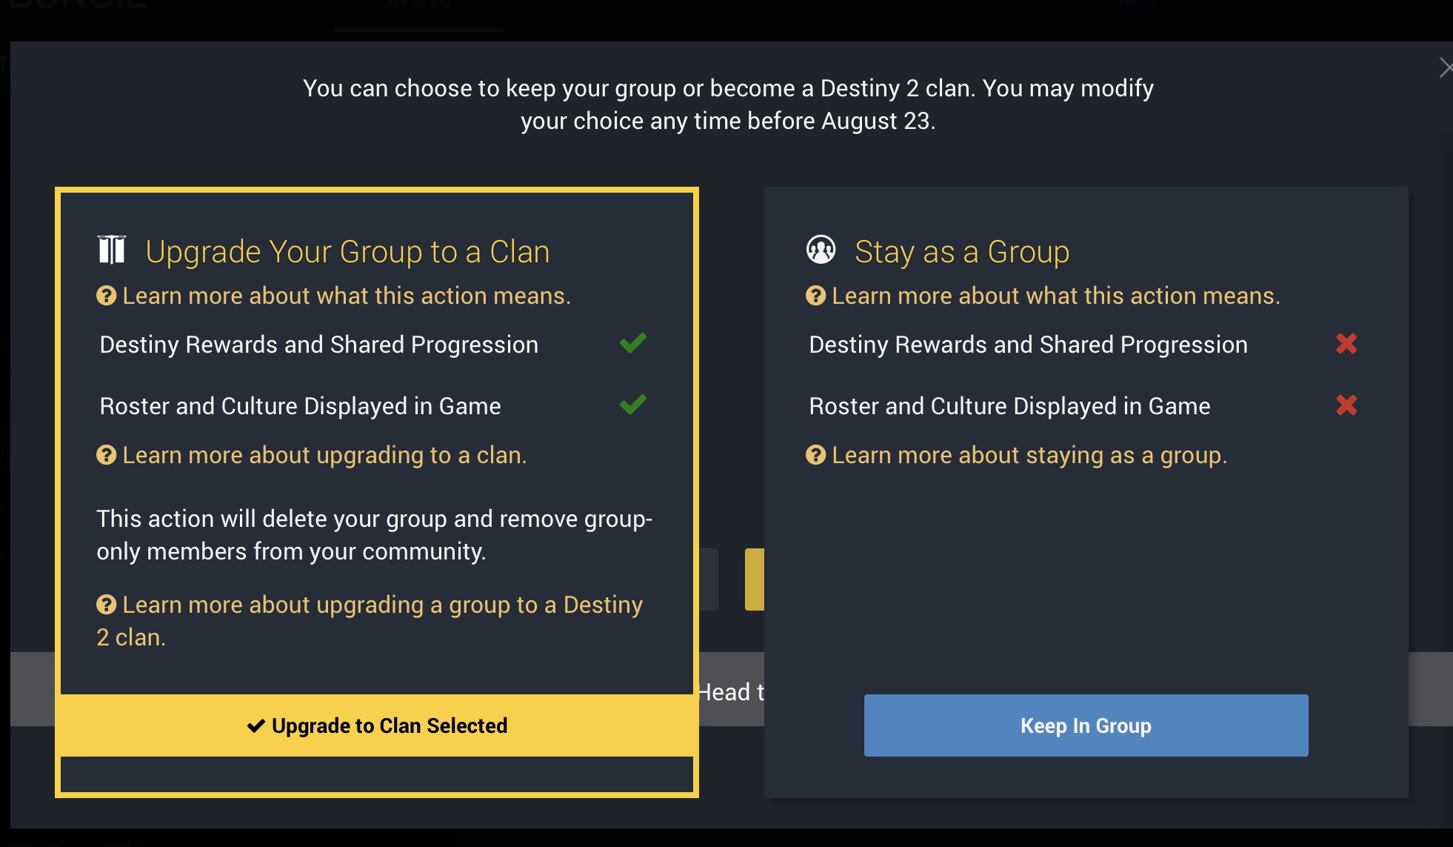Close the dialog with the X icon
The image size is (1453, 847).
click(x=1445, y=68)
